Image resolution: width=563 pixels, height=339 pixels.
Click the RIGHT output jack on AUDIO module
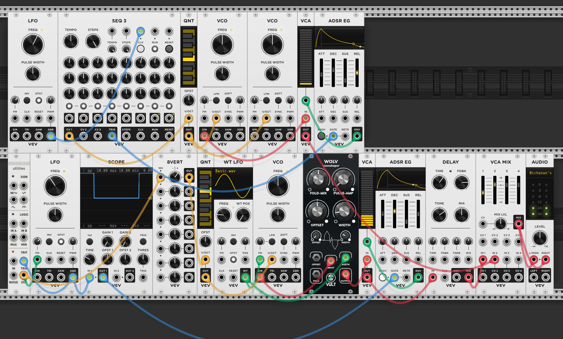coord(546,277)
